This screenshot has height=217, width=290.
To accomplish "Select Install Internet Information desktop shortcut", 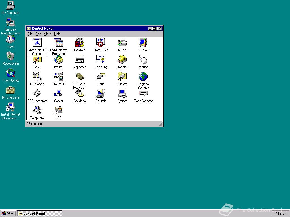I will click(x=10, y=111).
